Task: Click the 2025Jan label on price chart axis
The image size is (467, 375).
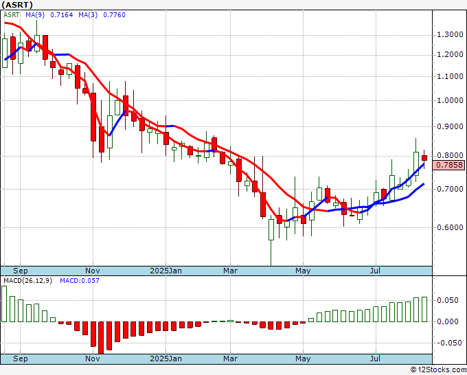Action: (x=166, y=271)
